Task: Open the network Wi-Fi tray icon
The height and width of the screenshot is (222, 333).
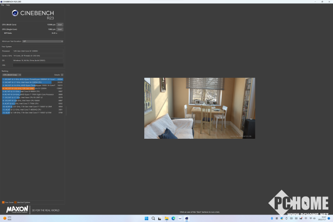Action: (x=311, y=218)
